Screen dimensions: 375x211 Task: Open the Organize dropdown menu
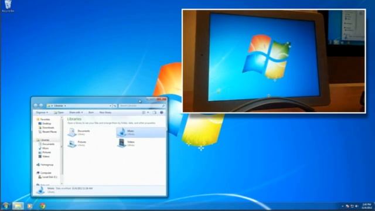tap(42, 113)
